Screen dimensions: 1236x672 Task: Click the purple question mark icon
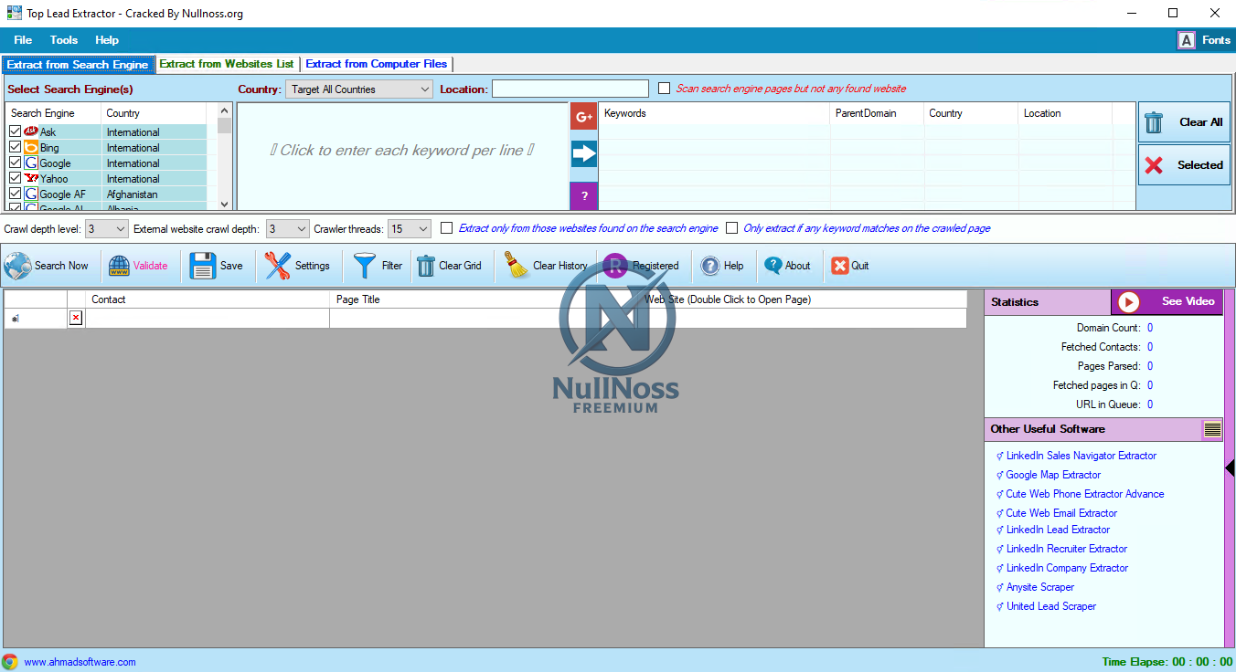(583, 196)
